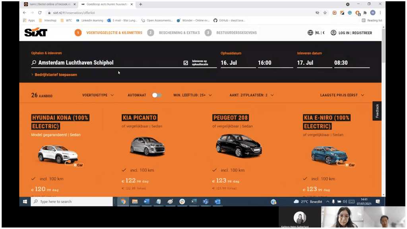Select the Hyundai Kona electric offer title
Image resolution: width=407 pixels, height=229 pixels.
tap(60, 122)
